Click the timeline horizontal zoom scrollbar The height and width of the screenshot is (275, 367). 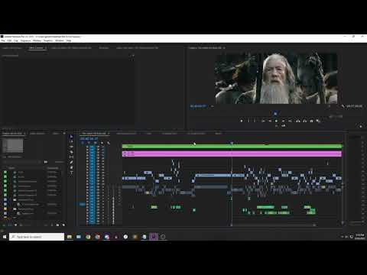273,225
